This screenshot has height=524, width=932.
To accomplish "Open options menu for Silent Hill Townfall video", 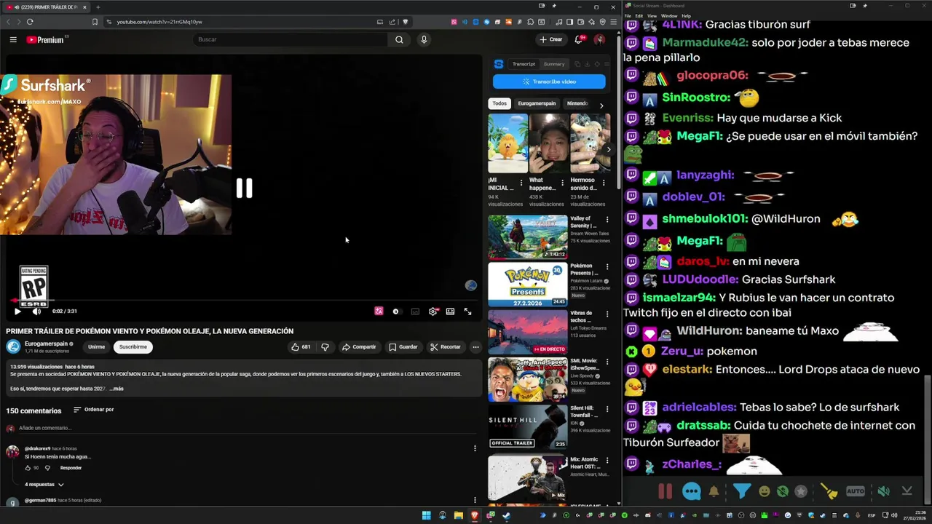I will [607, 409].
